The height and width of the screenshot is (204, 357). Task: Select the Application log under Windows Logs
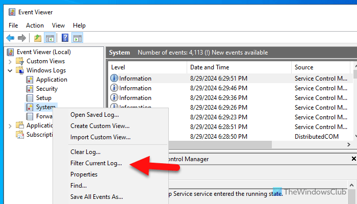click(x=51, y=80)
